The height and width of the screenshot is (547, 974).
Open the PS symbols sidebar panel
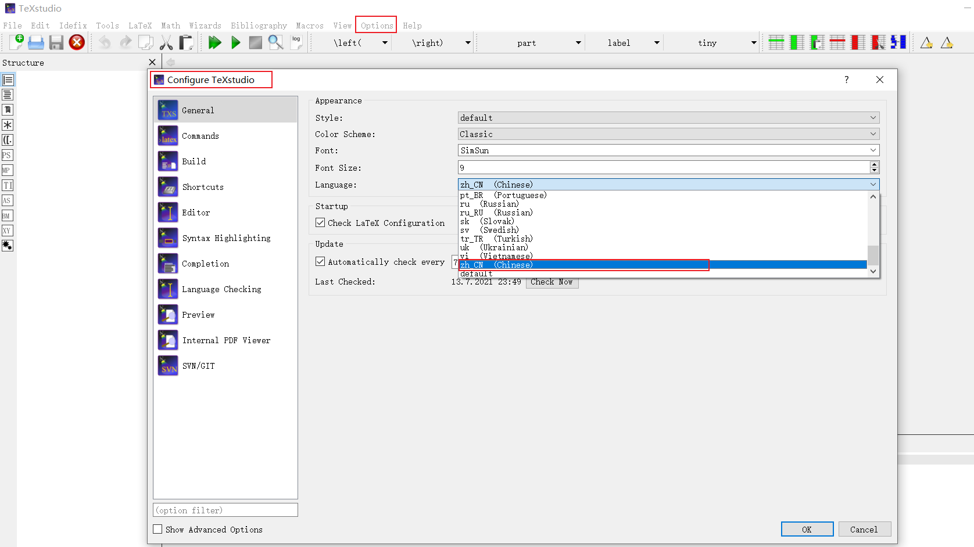[x=8, y=155]
